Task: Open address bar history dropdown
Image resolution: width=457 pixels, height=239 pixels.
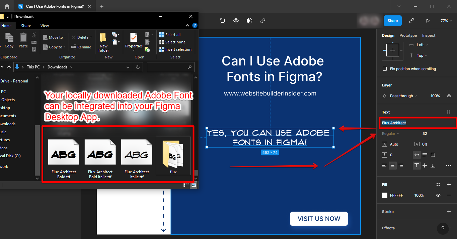Action: coord(128,67)
